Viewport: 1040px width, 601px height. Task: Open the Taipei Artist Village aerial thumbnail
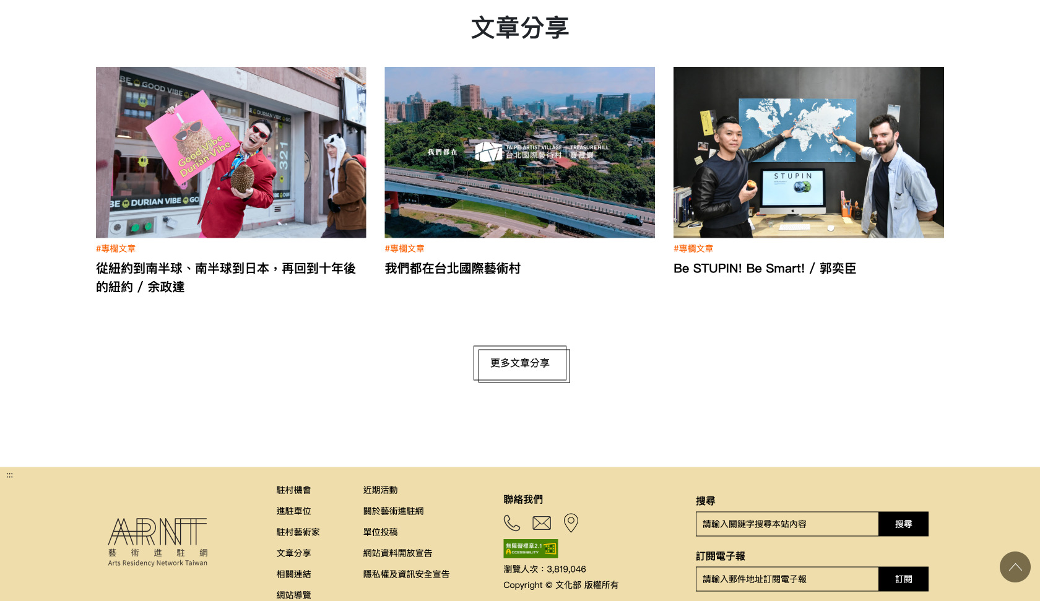(x=519, y=152)
